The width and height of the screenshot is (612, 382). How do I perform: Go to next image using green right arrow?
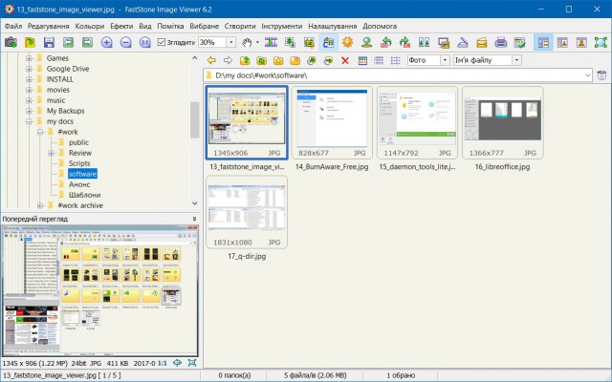(87, 42)
